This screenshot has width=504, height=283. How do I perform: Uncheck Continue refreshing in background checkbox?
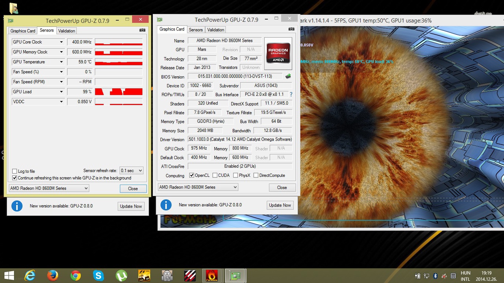[15, 178]
